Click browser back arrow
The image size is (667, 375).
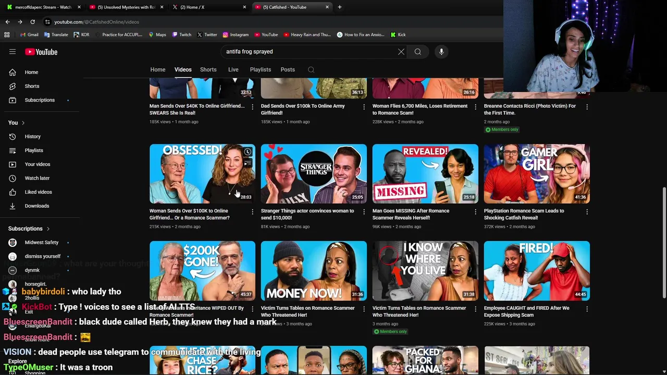coord(7,22)
